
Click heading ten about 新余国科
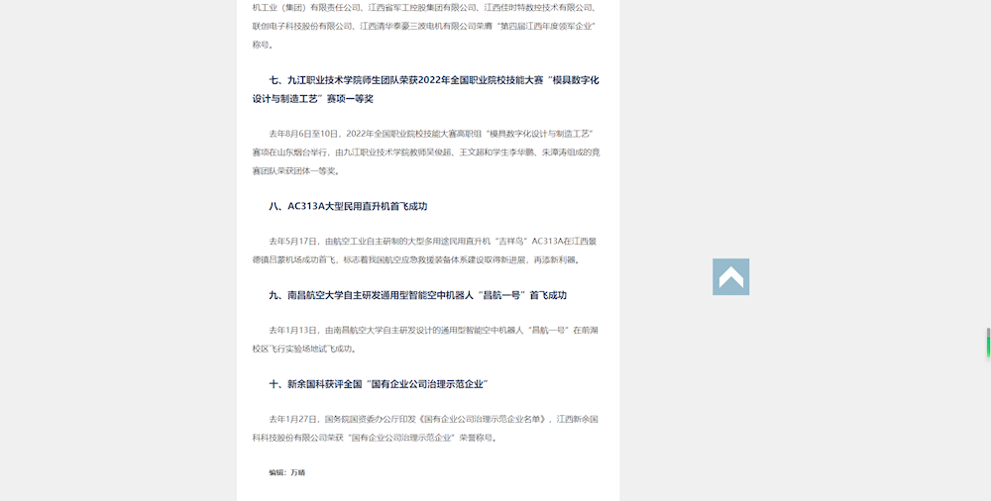point(378,383)
